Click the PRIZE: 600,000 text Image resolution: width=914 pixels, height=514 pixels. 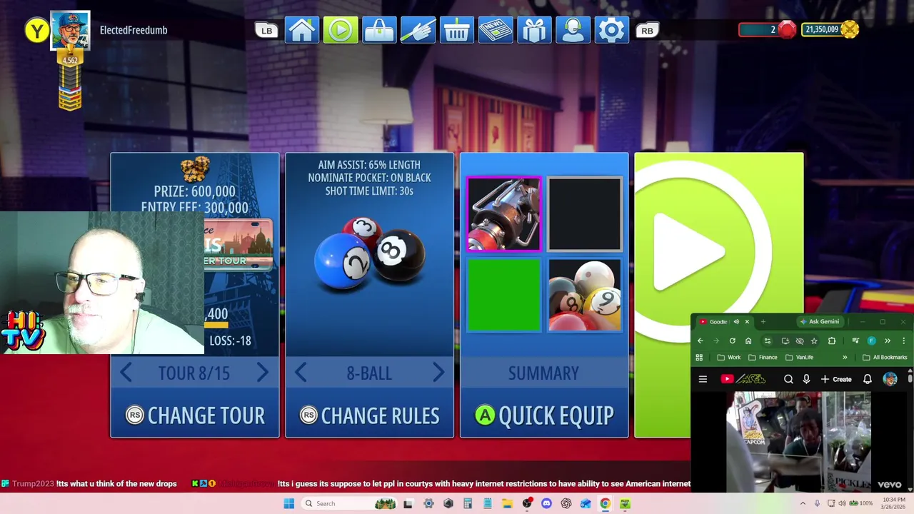click(194, 191)
